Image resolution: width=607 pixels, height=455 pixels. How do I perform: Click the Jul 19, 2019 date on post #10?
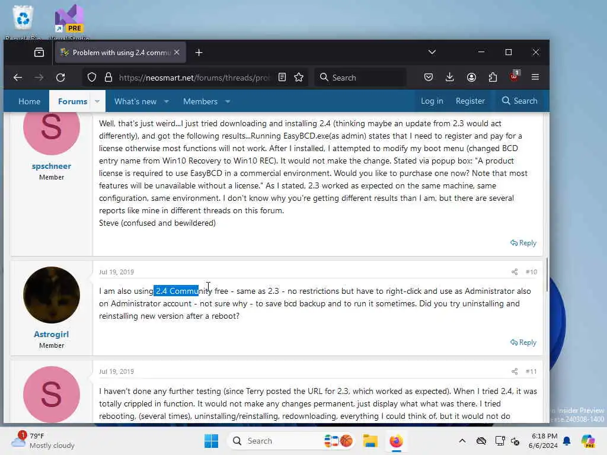tap(117, 272)
